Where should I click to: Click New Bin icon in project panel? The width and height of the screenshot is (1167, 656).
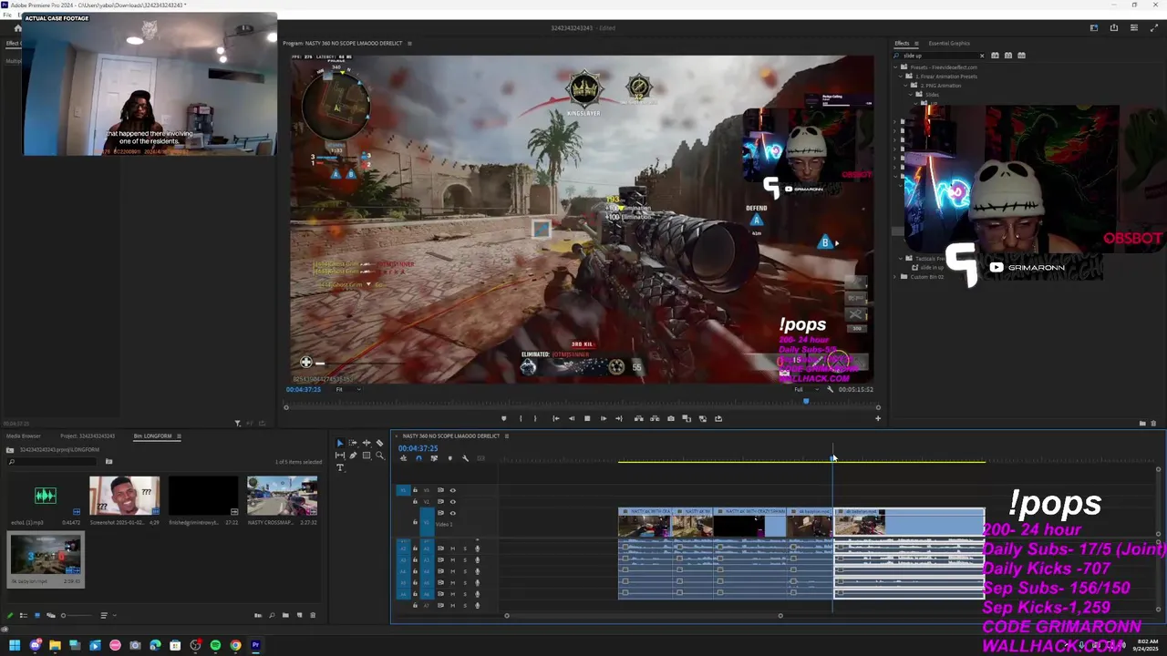pyautogui.click(x=285, y=615)
